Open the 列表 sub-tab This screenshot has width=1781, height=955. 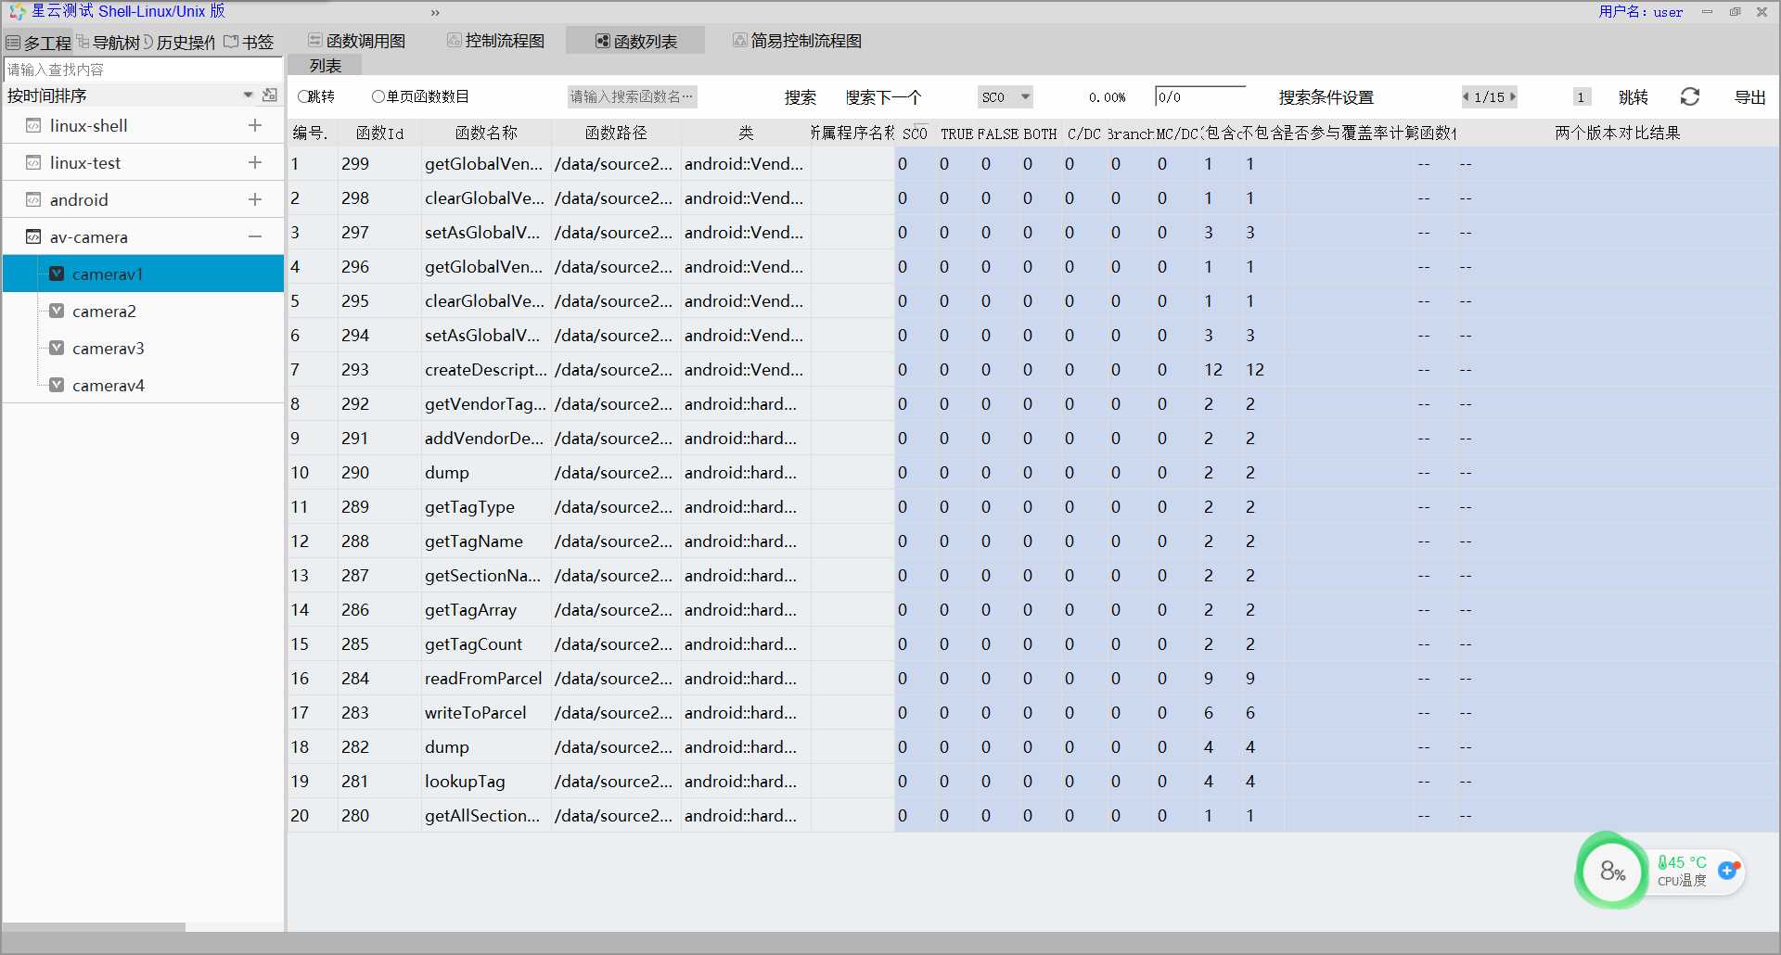point(325,66)
